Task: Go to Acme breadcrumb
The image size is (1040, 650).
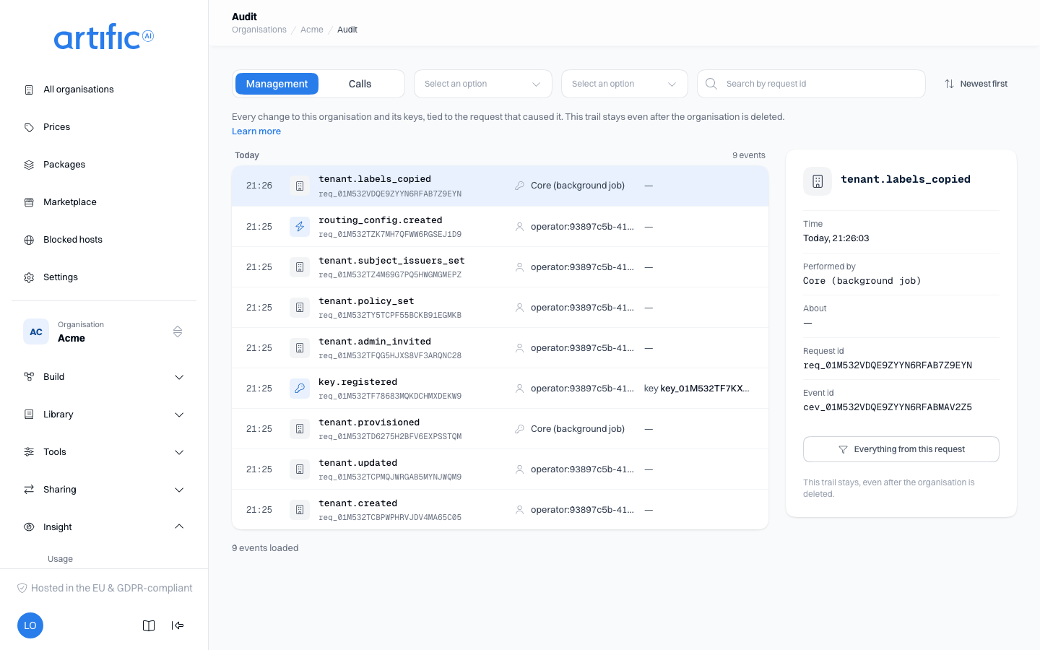Action: click(312, 30)
